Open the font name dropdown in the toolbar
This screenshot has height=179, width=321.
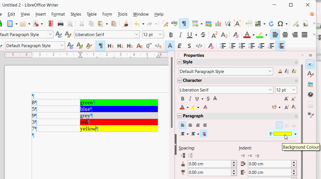(x=136, y=35)
